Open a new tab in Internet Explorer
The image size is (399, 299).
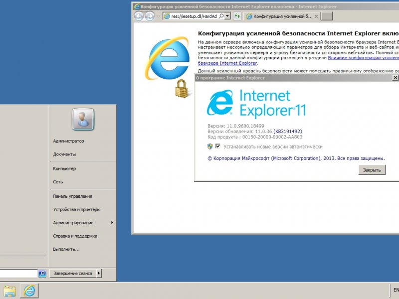[x=327, y=16]
